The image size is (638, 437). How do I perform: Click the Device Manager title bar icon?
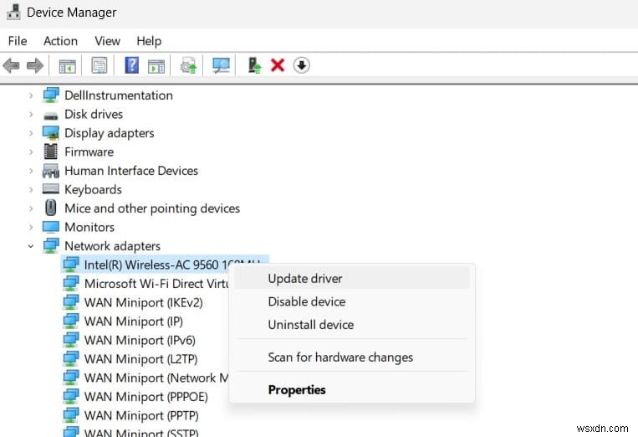[13, 12]
